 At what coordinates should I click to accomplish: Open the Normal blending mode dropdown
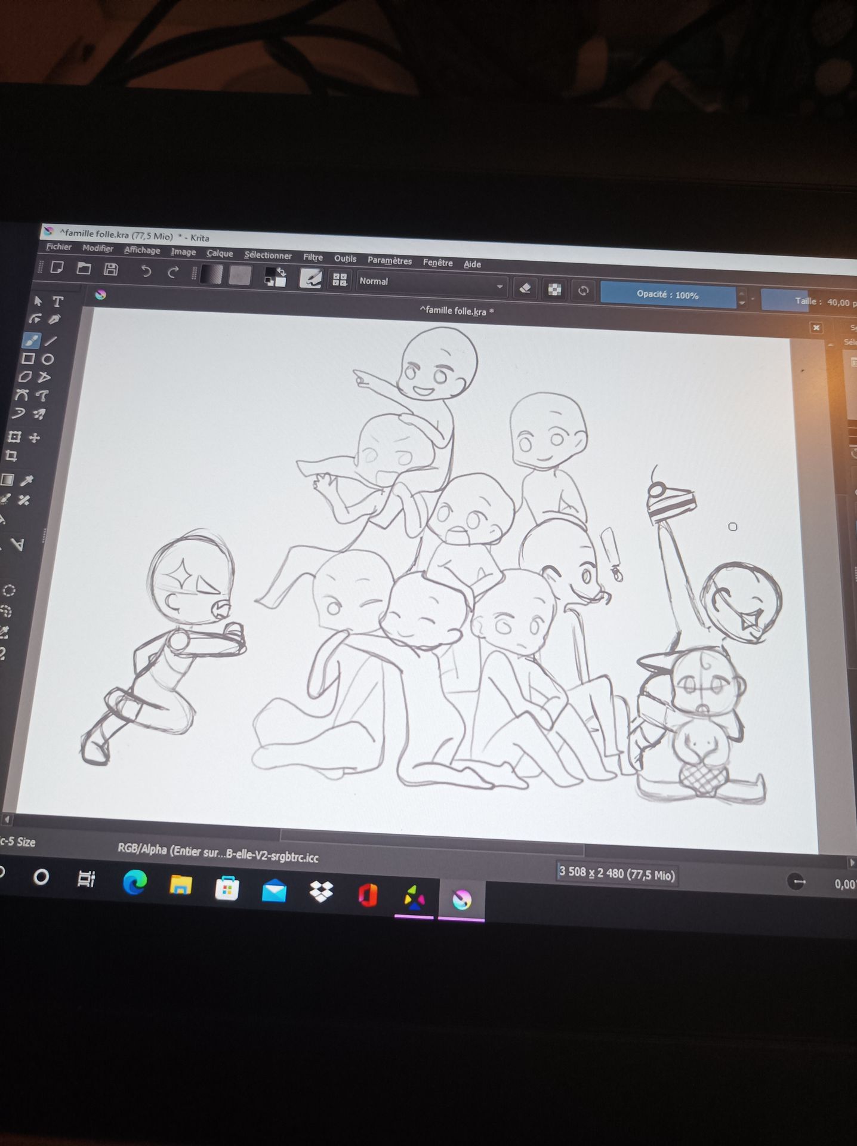coord(432,284)
